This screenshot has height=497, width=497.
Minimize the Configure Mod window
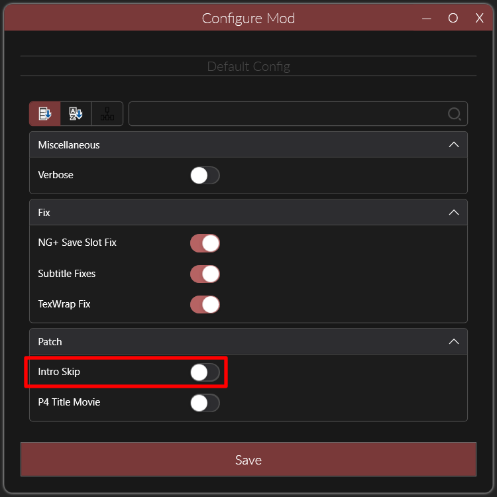(426, 19)
